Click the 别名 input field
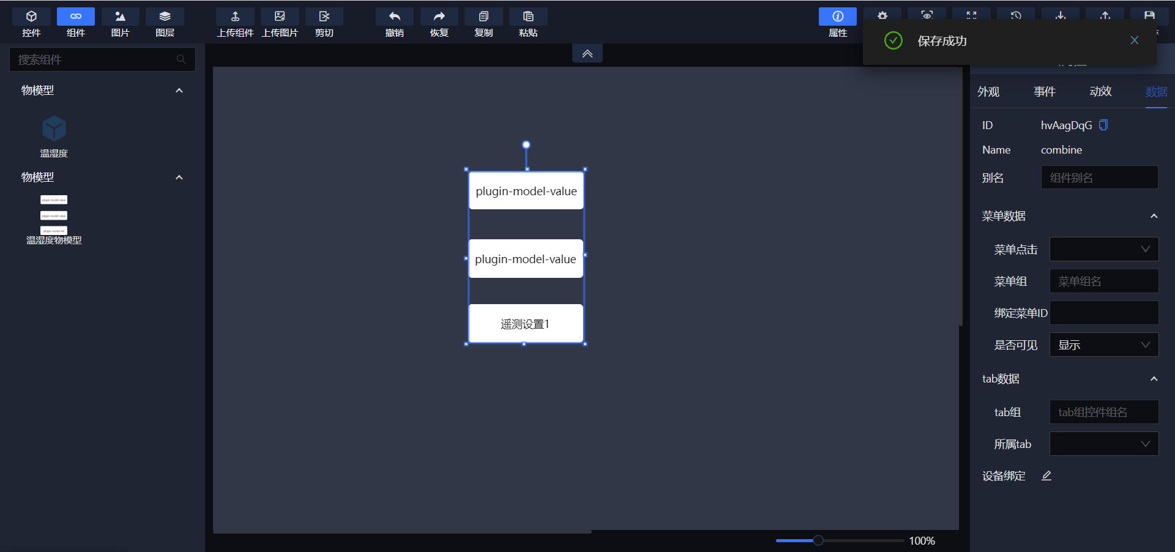The width and height of the screenshot is (1175, 552). pos(1099,177)
